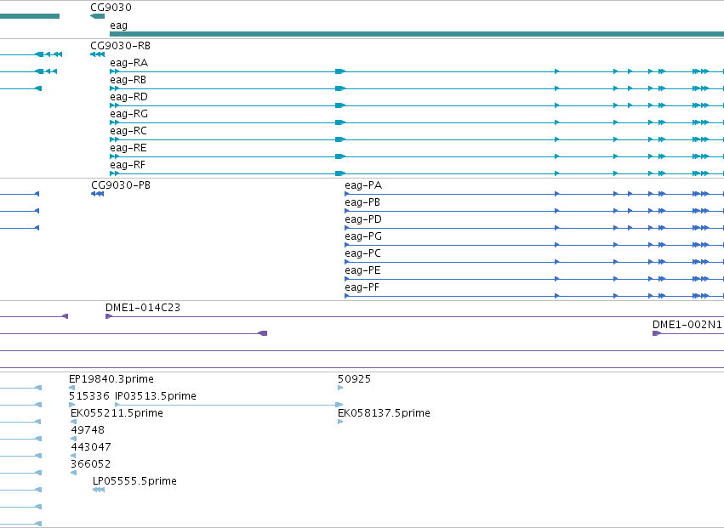This screenshot has height=528, width=724.
Task: Click the EK058137.5prime label
Action: (385, 413)
